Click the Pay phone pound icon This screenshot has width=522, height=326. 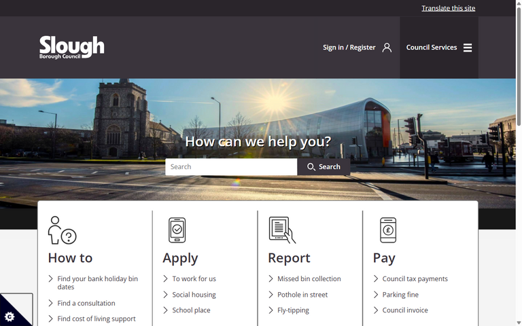pyautogui.click(x=387, y=230)
